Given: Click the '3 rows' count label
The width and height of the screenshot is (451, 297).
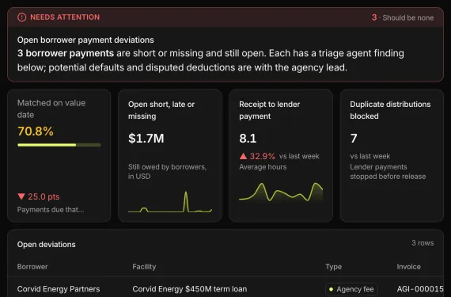Looking at the screenshot, I should [x=423, y=243].
